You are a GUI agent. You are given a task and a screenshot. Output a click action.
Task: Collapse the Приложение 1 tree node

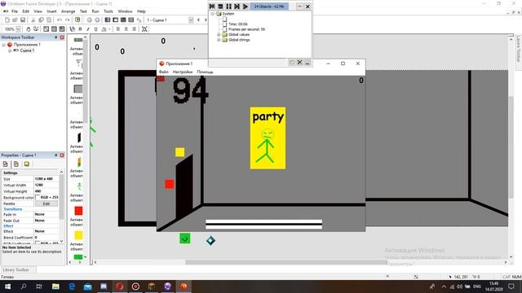(x=3, y=45)
